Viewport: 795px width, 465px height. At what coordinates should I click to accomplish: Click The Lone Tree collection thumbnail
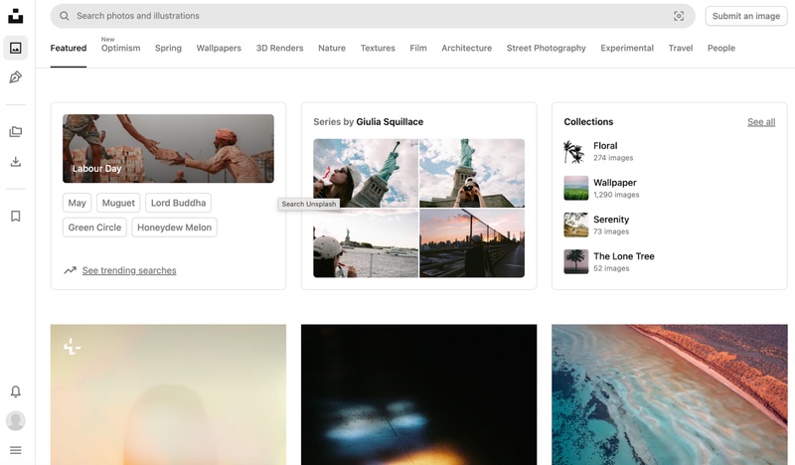point(576,261)
